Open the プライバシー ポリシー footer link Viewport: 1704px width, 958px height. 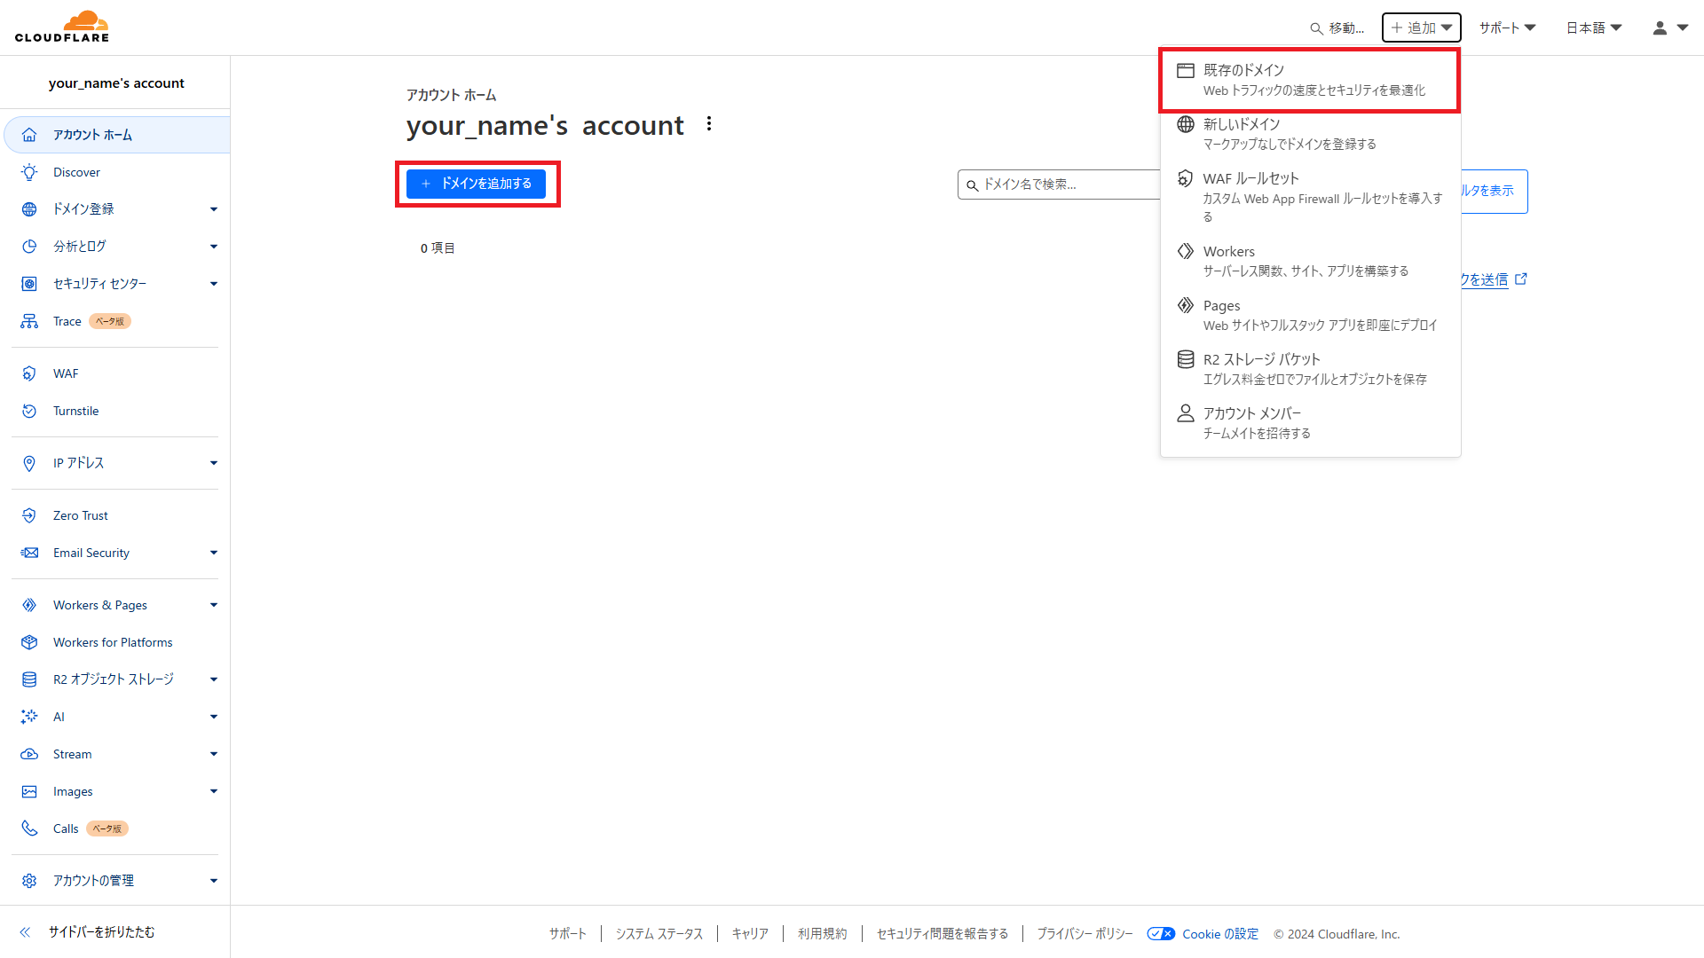coord(1085,933)
